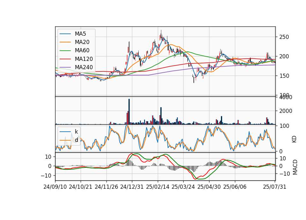
Task: Click the 25/04/30 date axis label
Action: (x=209, y=187)
